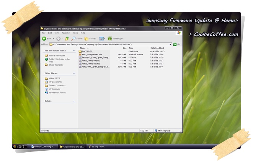This screenshot has height=161, width=253.
Task: Click the Make a new folder icon
Action: point(46,56)
